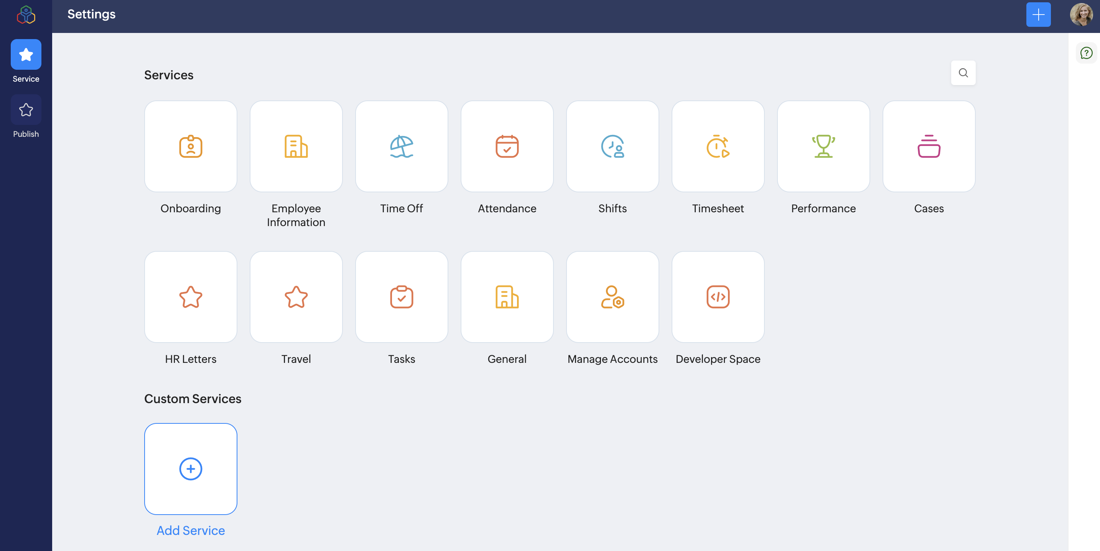Viewport: 1100px width, 551px height.
Task: Open HR Letters settings
Action: (191, 297)
